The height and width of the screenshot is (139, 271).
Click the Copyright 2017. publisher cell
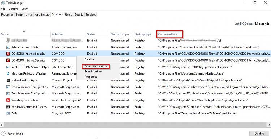tap(61, 113)
